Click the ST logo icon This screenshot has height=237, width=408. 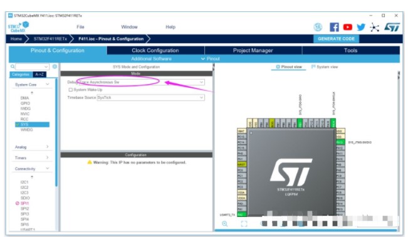coord(392,27)
